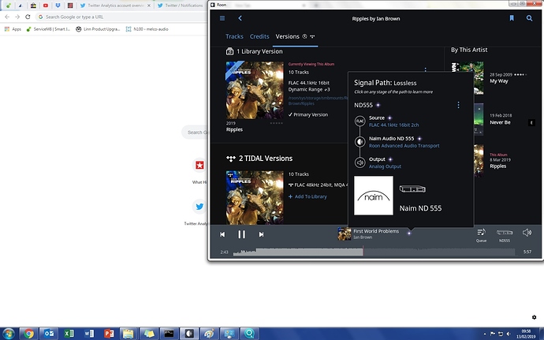The width and height of the screenshot is (544, 340).
Task: Switch to the Twitter / Notifications tab
Action: [180, 6]
